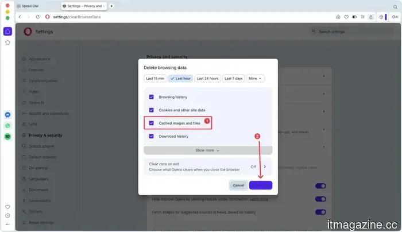
Task: Open Downloads settings section
Action: tap(38, 190)
